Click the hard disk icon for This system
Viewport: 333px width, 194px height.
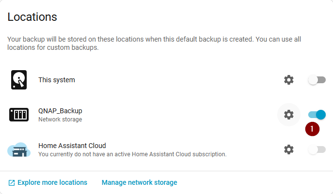[19, 80]
